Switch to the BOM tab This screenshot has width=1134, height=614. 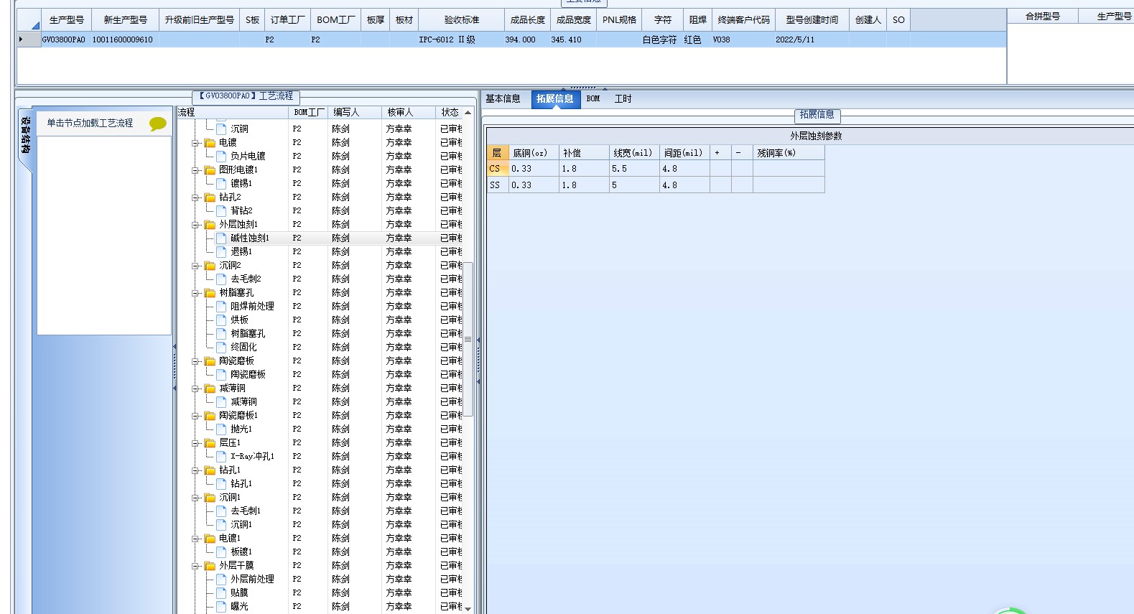[593, 99]
